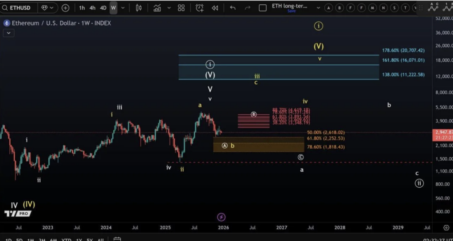This screenshot has height=241, width=453.
Task: Click the yellow iii wave label
Action: [257, 76]
